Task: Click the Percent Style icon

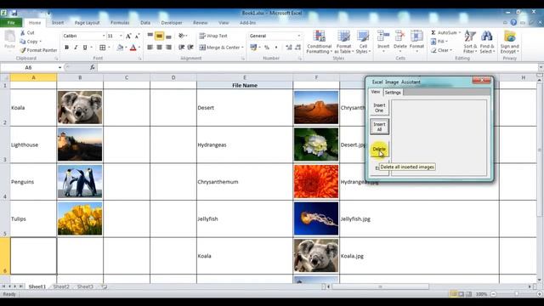Action: (266, 48)
